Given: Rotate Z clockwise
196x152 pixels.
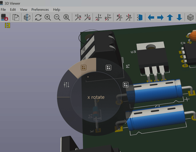Looking at the screenshot, I should [x=119, y=17].
